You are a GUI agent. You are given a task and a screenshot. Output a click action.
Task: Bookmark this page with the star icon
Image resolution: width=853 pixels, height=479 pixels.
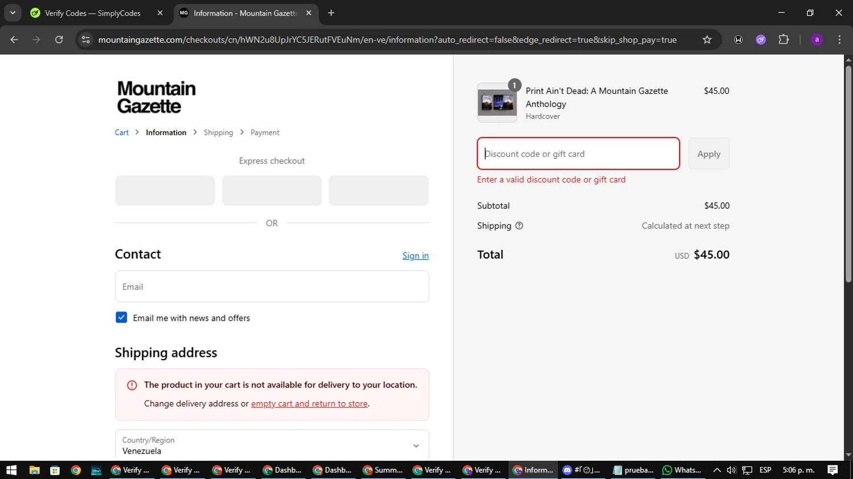click(x=707, y=40)
